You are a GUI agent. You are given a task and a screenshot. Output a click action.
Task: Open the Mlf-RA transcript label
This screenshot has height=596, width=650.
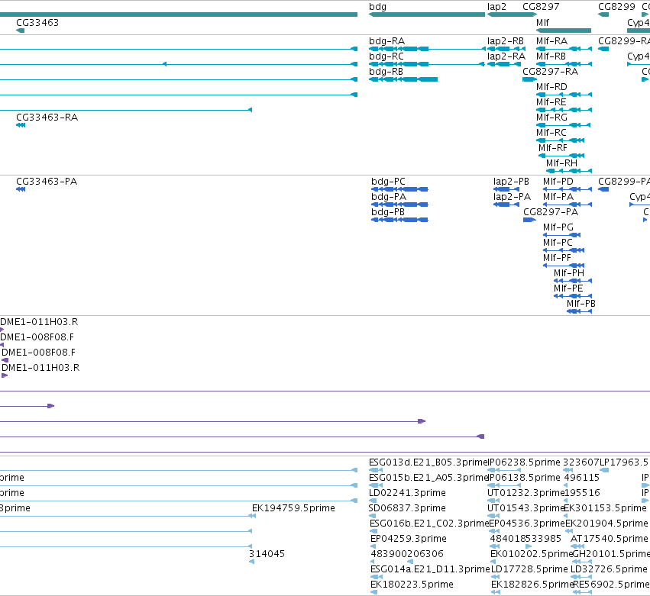tap(551, 41)
